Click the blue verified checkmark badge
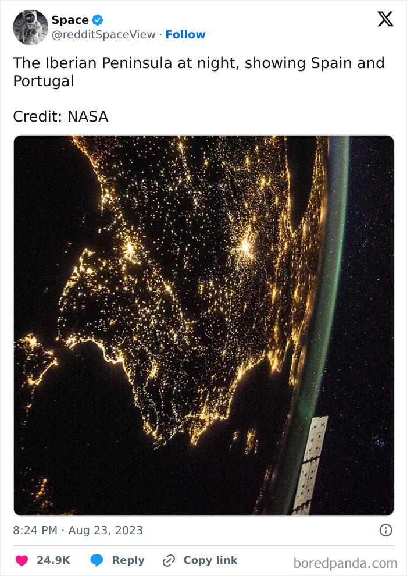Screen dimensions: 407x576 (98, 19)
